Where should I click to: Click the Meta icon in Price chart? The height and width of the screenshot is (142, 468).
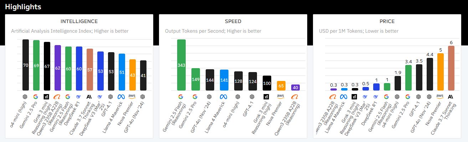coord(344,97)
